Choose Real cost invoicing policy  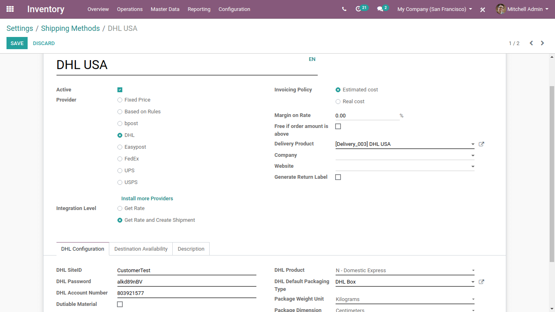[338, 102]
